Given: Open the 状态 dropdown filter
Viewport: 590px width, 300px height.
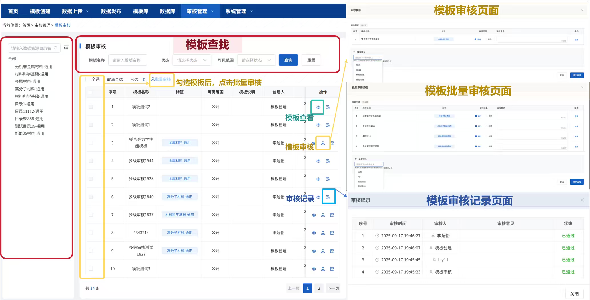Looking at the screenshot, I should pyautogui.click(x=192, y=60).
